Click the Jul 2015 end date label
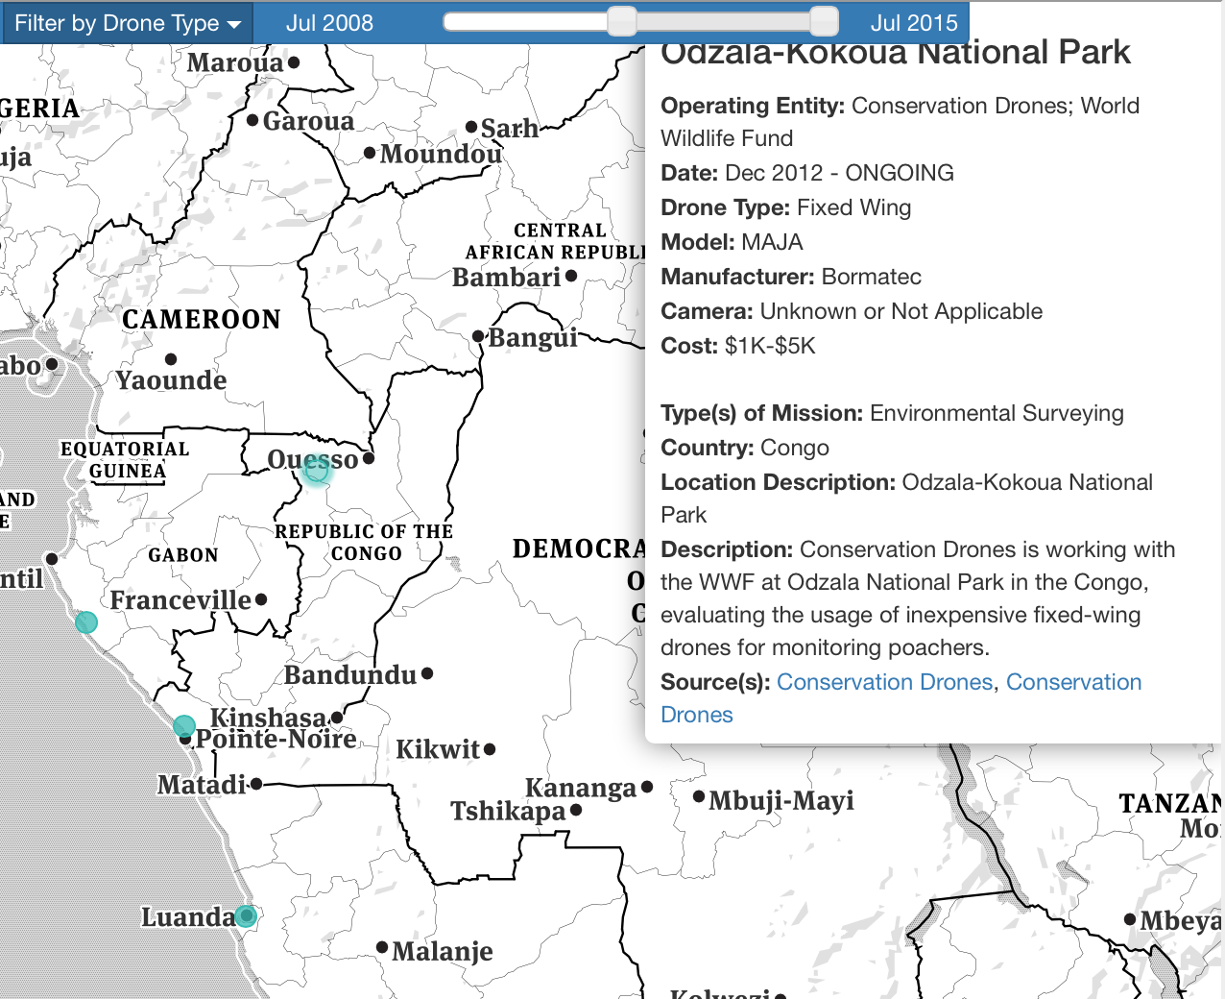The image size is (1225, 999). [914, 23]
